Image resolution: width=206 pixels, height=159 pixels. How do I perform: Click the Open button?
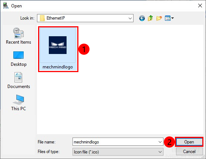coord(189,142)
